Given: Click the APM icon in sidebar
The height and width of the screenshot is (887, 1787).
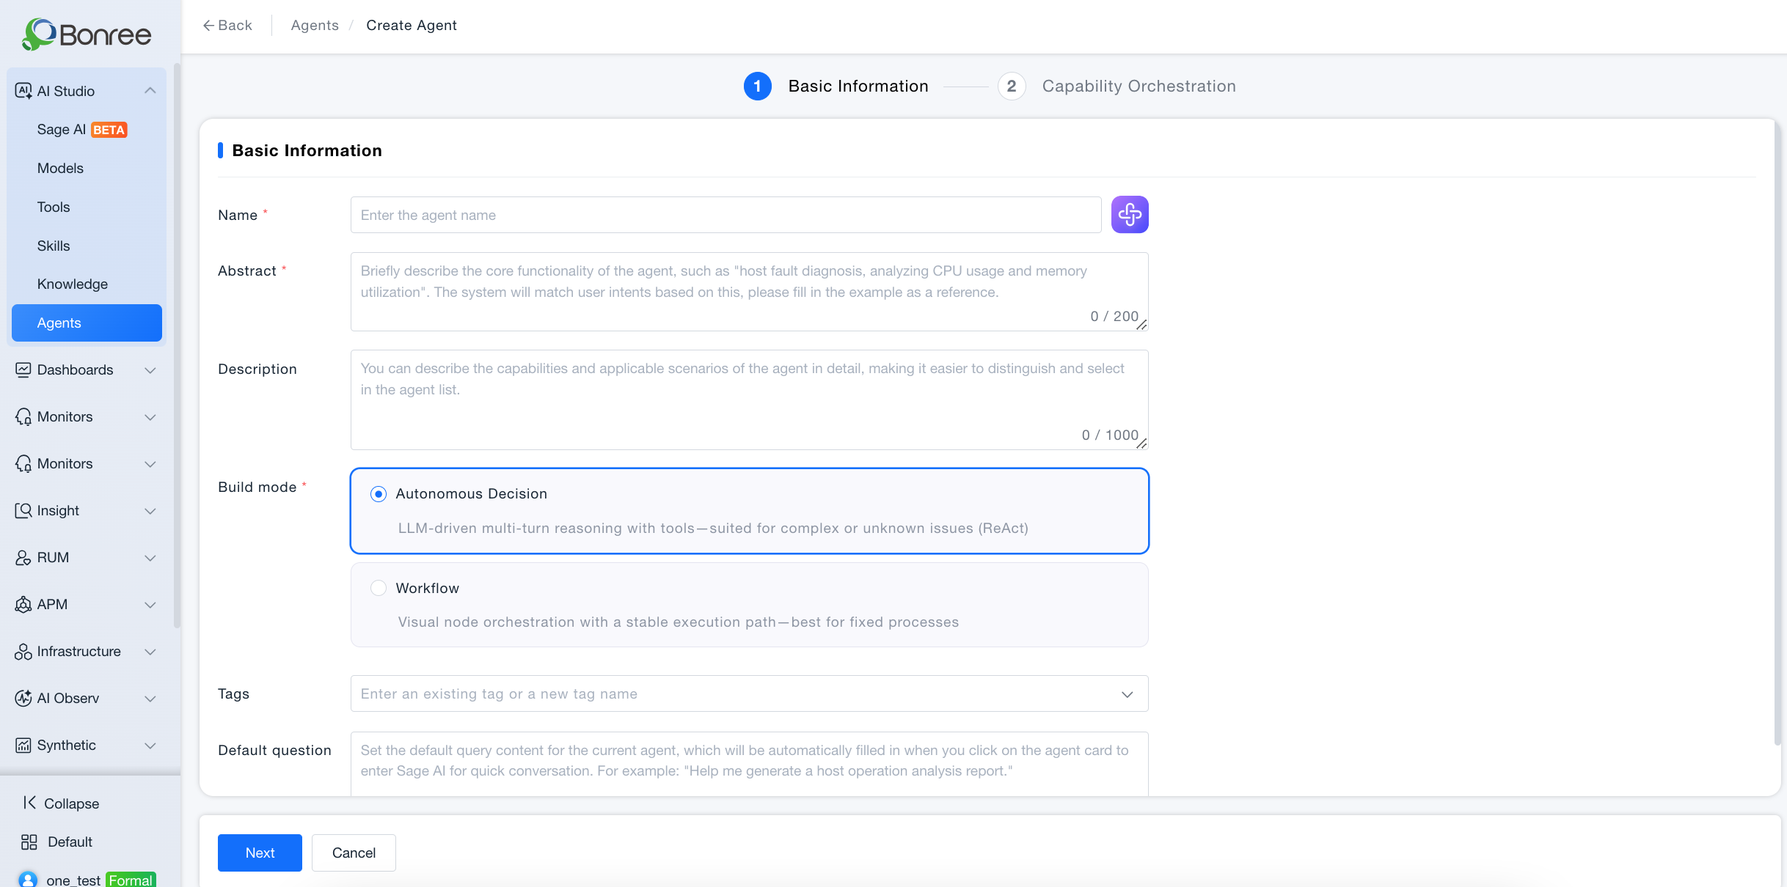Looking at the screenshot, I should click(x=23, y=604).
